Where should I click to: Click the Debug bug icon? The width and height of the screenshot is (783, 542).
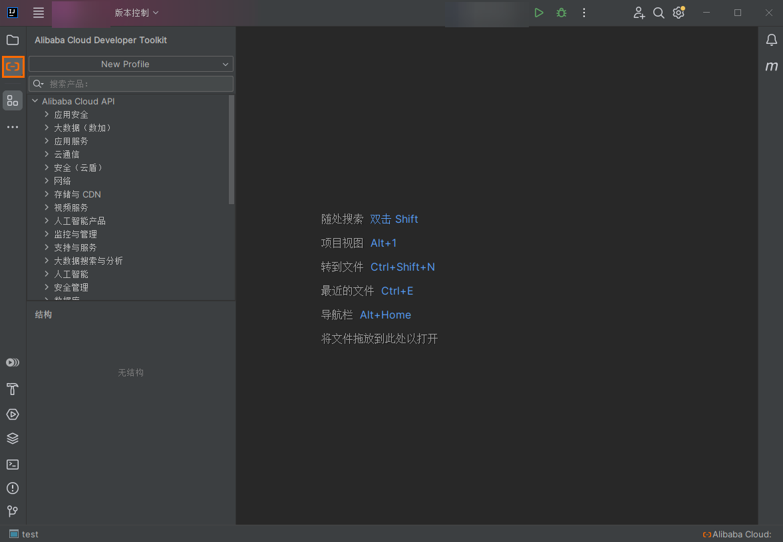point(561,13)
